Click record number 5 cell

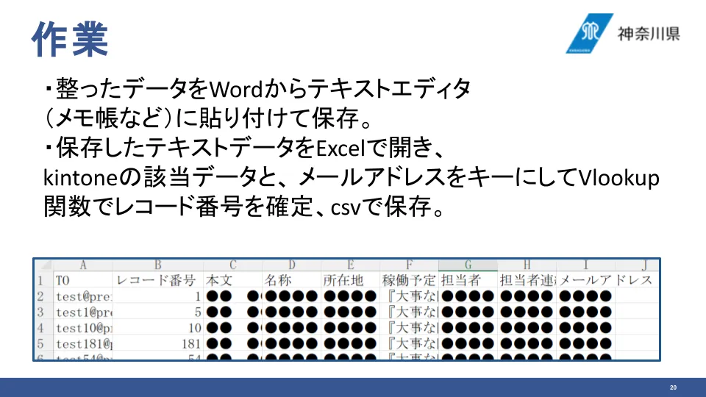pos(157,312)
